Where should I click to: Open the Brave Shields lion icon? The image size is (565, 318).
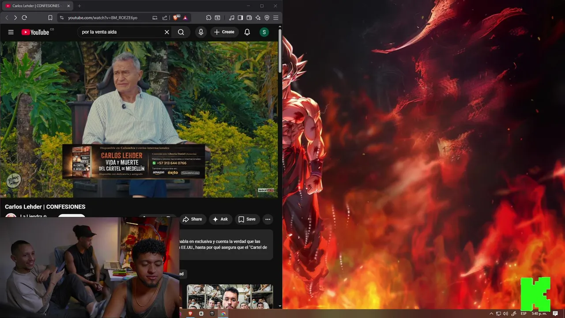[176, 18]
